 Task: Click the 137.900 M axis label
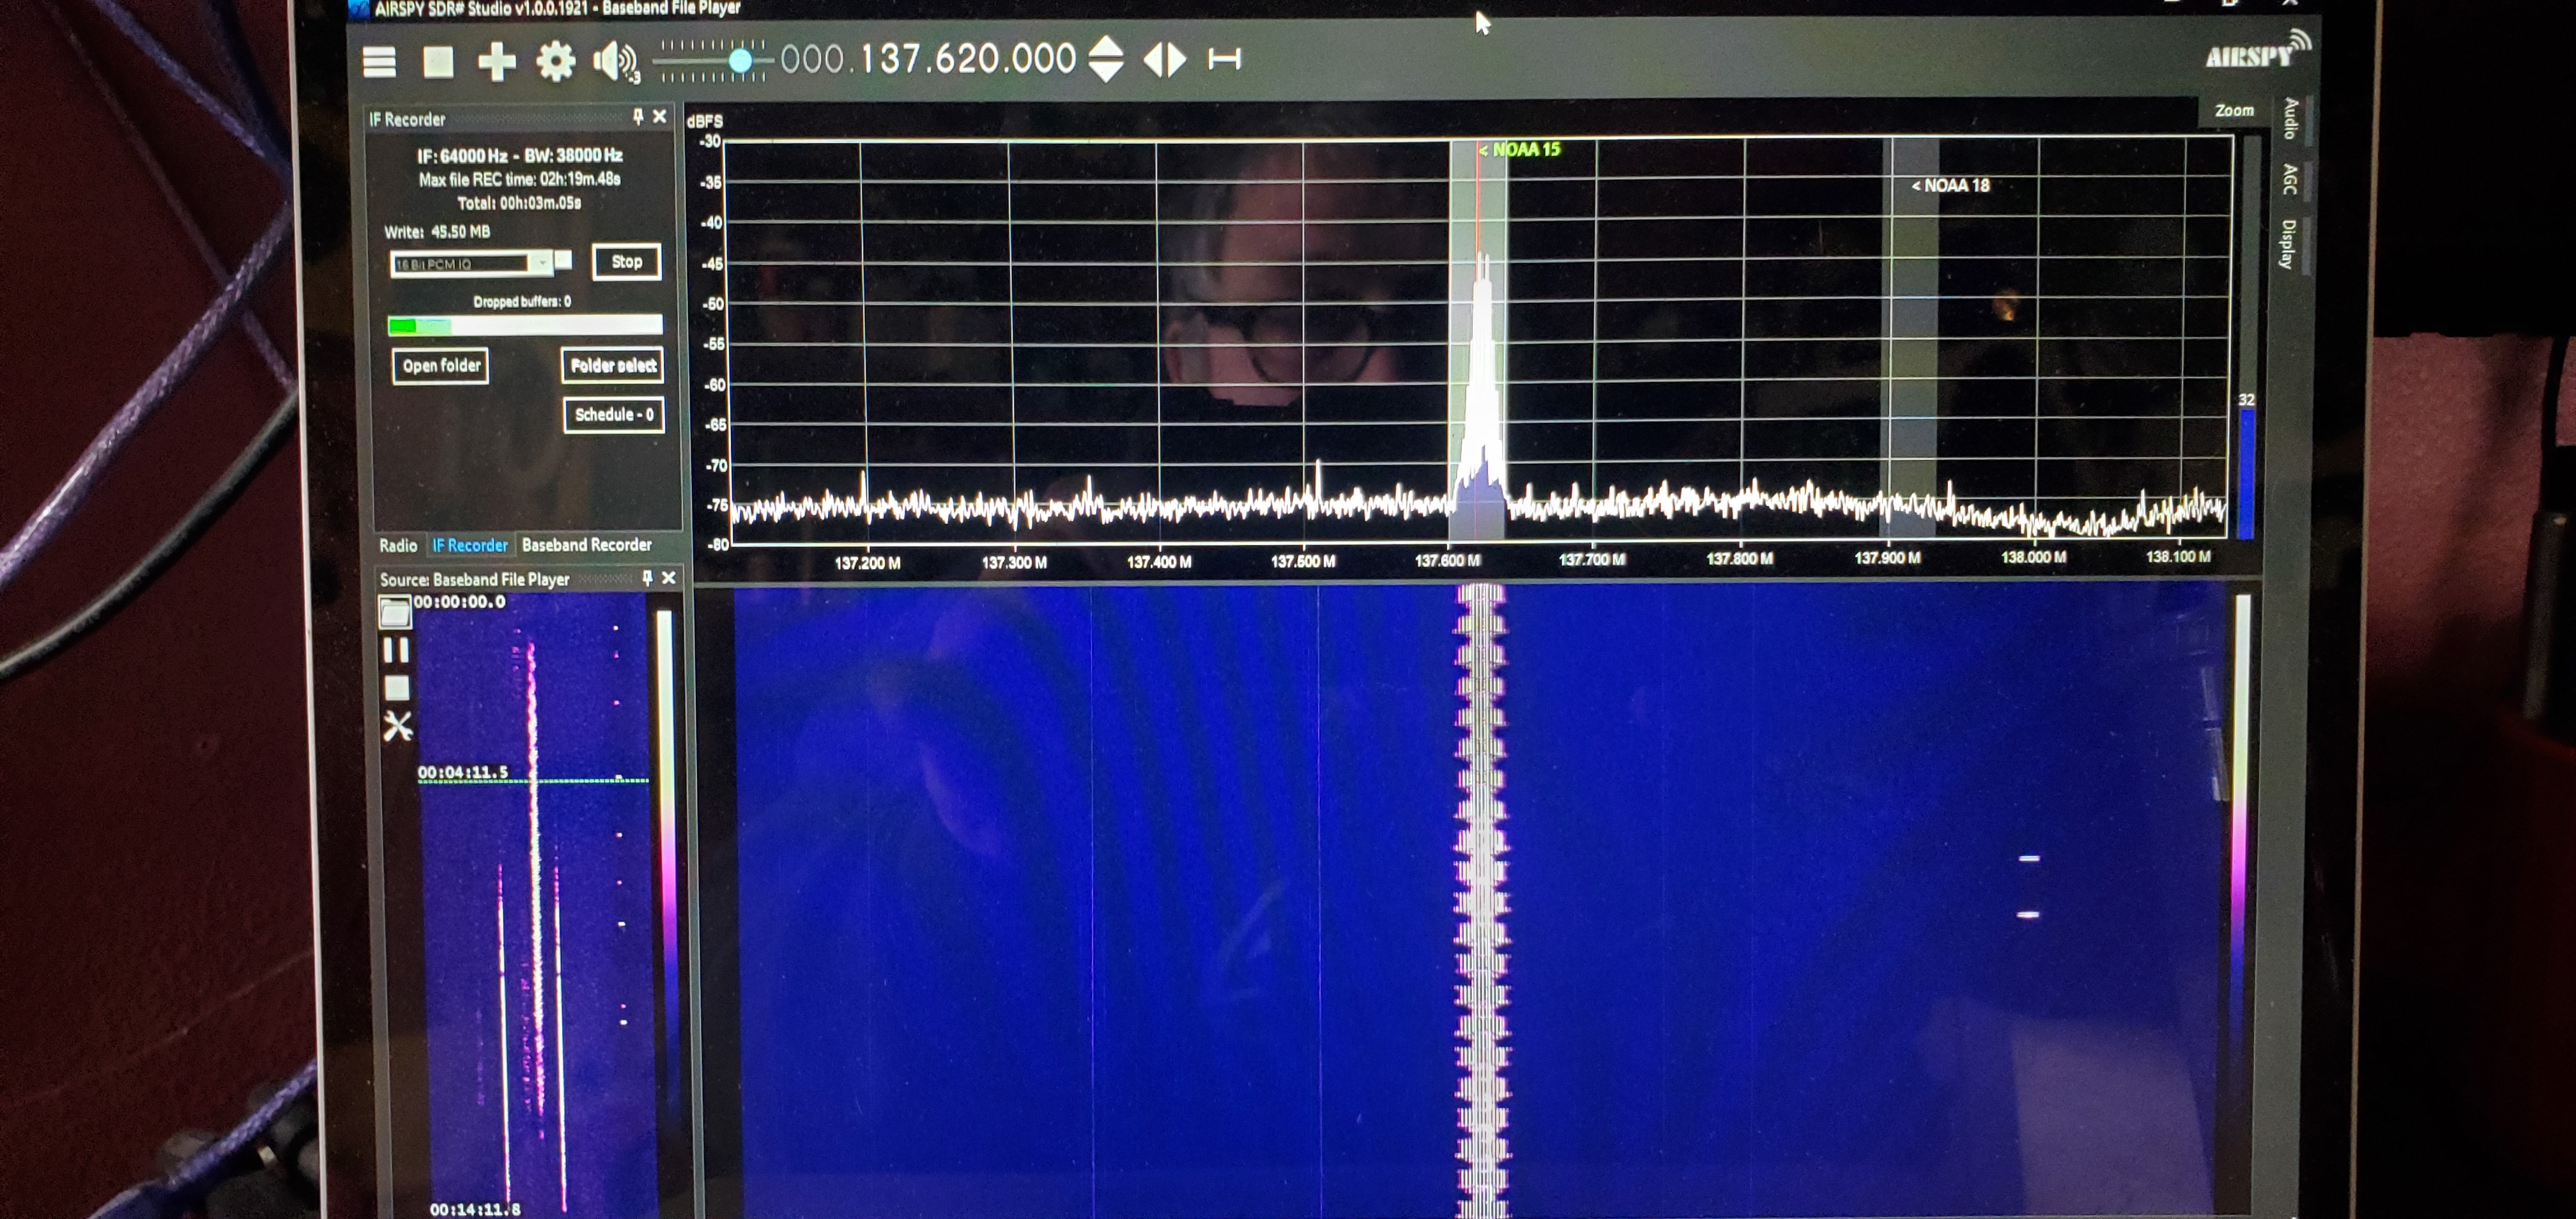coord(1887,558)
